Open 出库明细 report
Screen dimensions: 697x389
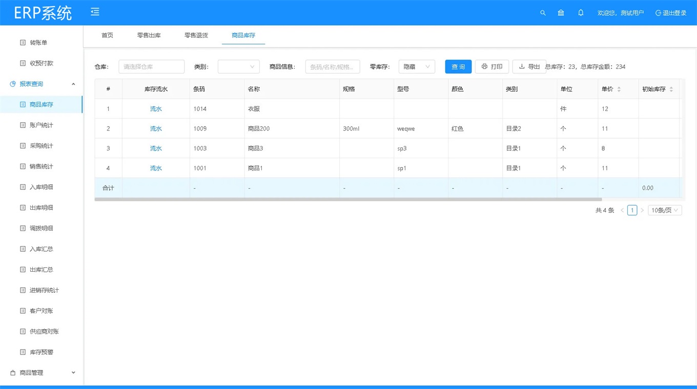click(41, 207)
